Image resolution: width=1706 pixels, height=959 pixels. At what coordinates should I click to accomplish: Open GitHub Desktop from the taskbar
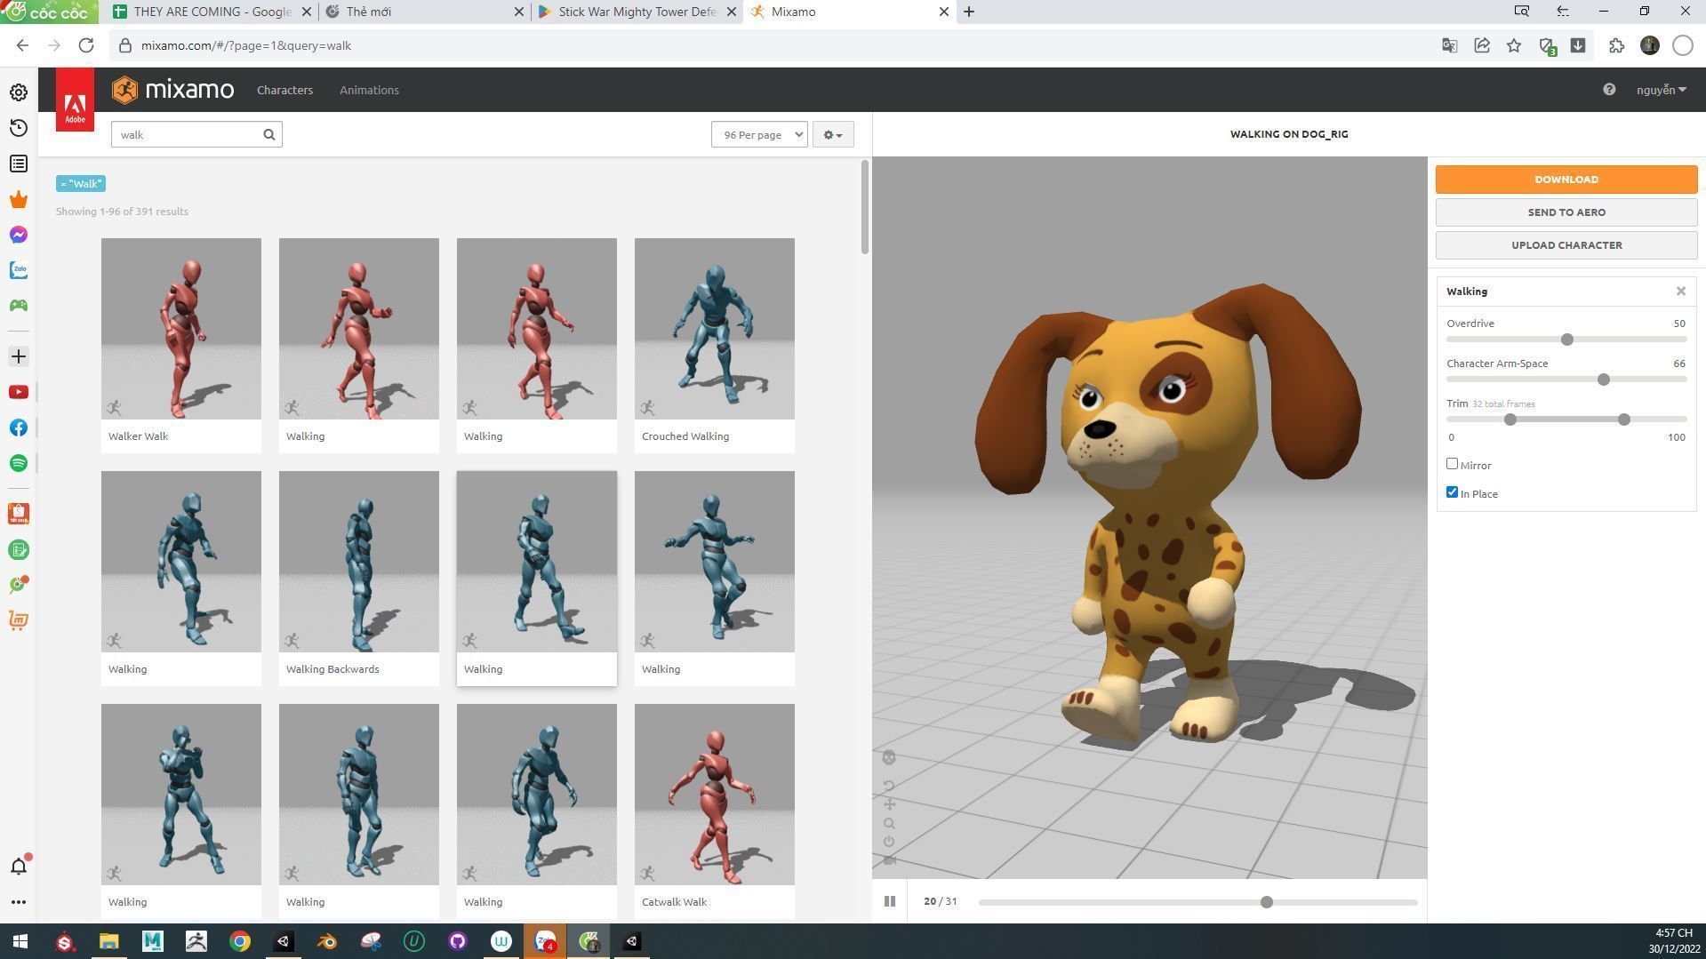[458, 941]
